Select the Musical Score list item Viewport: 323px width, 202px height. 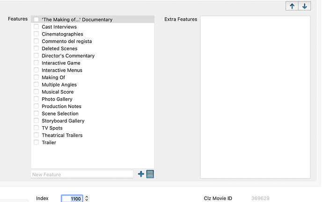(x=58, y=92)
